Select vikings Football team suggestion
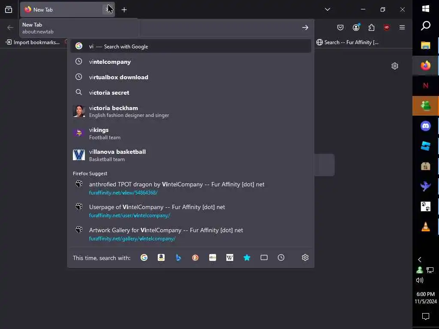 point(191,134)
